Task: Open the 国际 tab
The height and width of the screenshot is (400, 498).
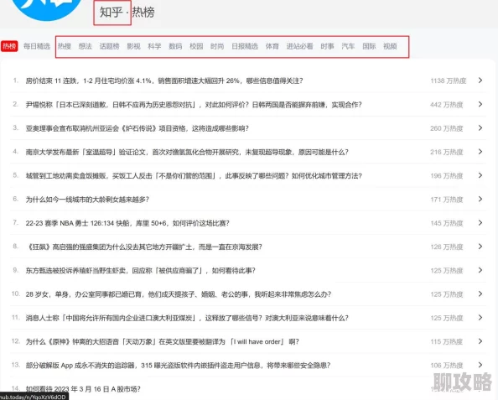Action: point(369,46)
